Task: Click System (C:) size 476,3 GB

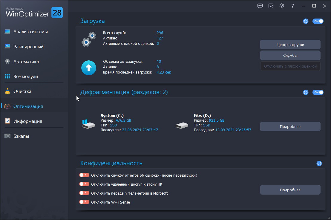Action: point(123,120)
